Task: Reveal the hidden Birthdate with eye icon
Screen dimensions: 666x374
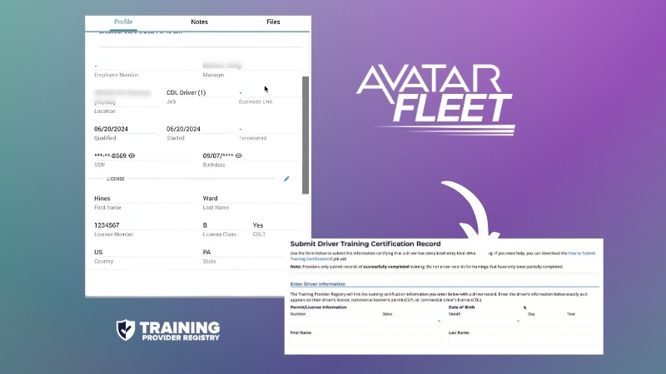Action: tap(239, 155)
